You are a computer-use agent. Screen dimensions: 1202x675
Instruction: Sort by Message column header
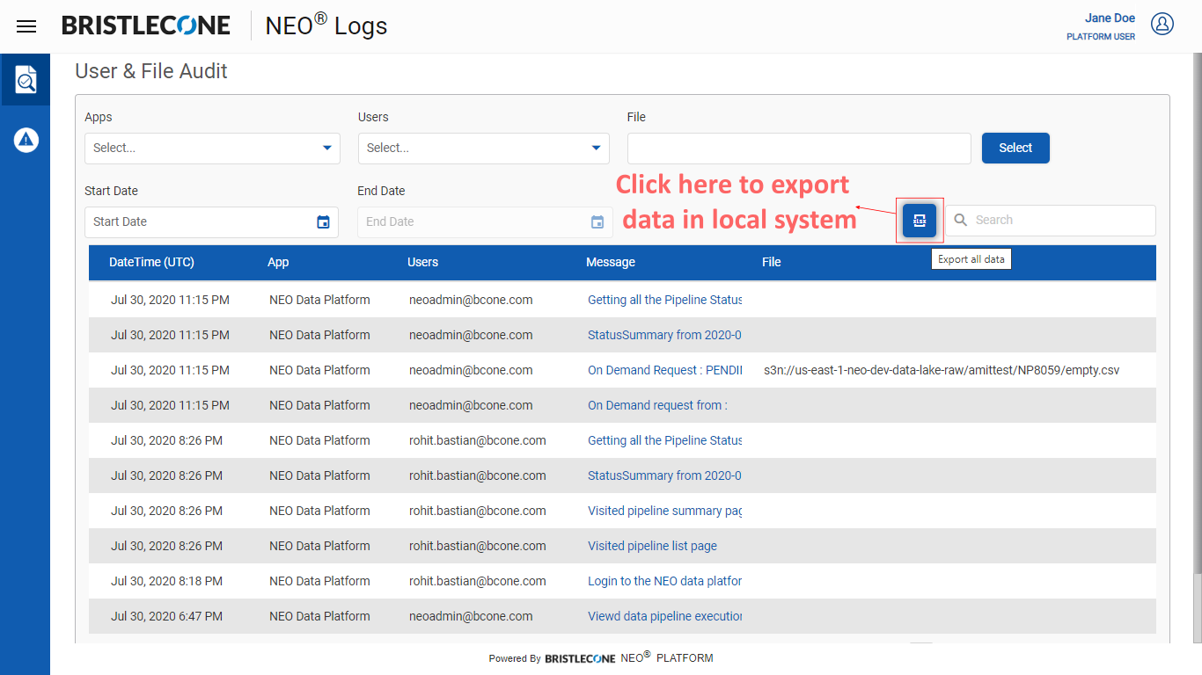pyautogui.click(x=611, y=262)
